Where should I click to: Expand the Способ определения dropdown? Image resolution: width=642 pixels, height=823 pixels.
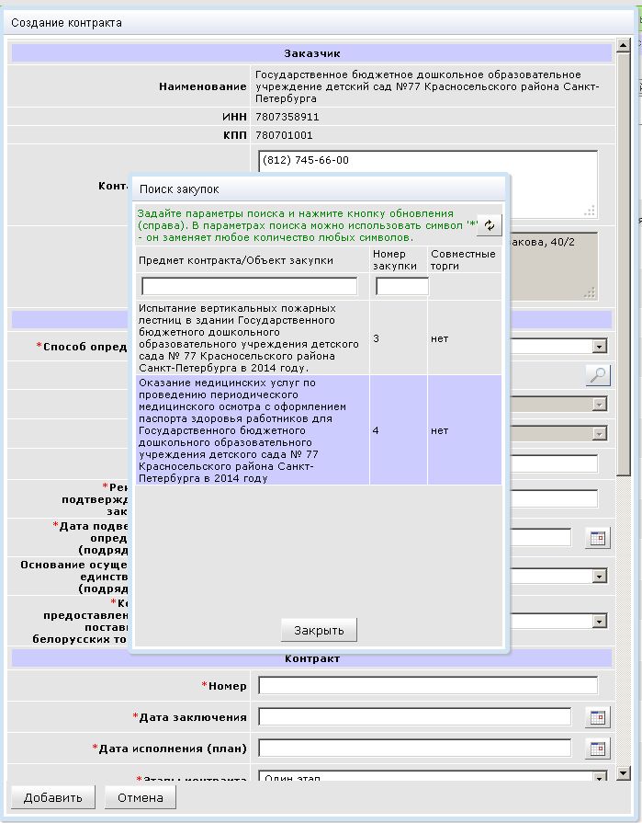(599, 346)
